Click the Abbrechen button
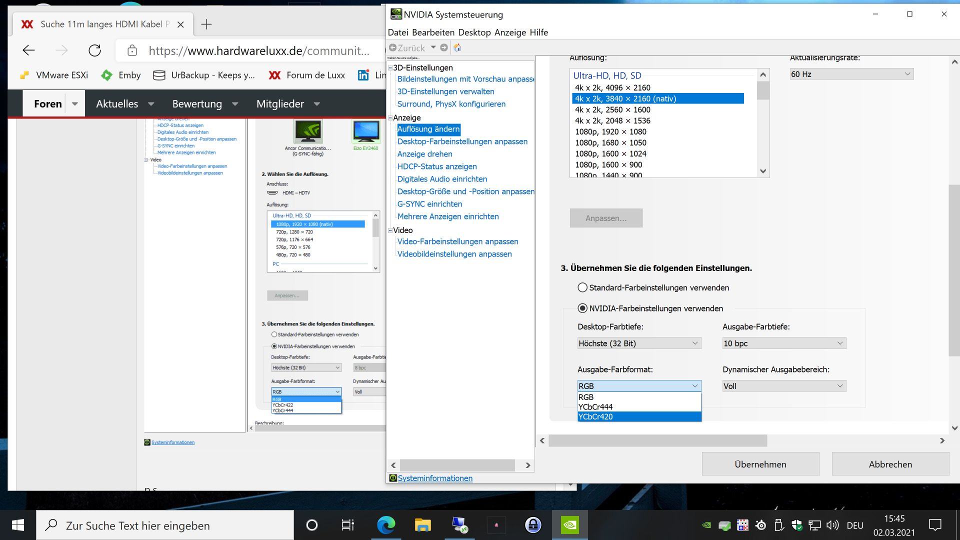Viewport: 960px width, 540px height. (890, 464)
